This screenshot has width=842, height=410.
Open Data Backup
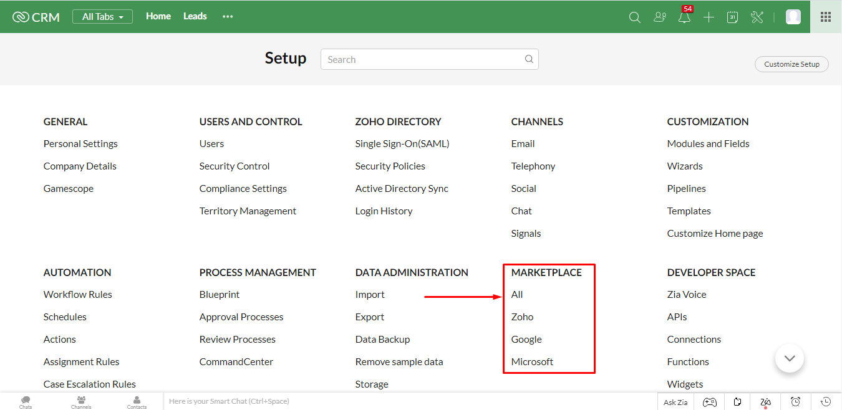point(383,340)
